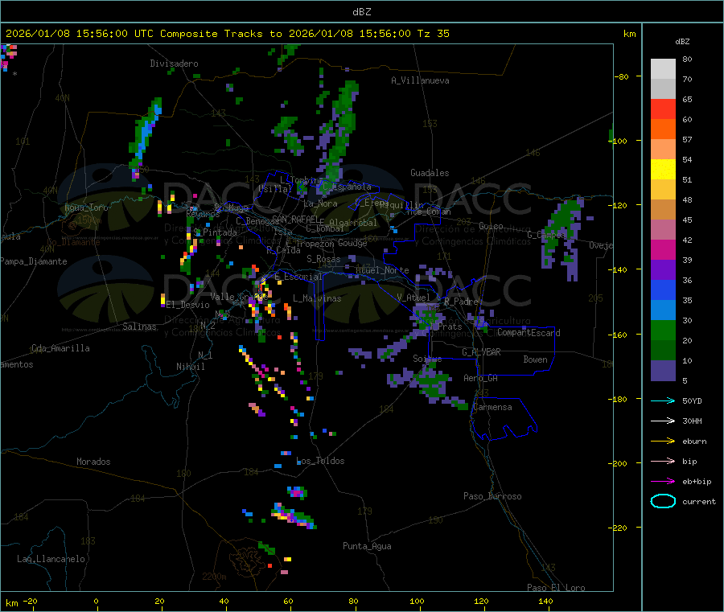Click the 'Pampa_Diamante' label
The width and height of the screenshot is (724, 612).
click(34, 261)
